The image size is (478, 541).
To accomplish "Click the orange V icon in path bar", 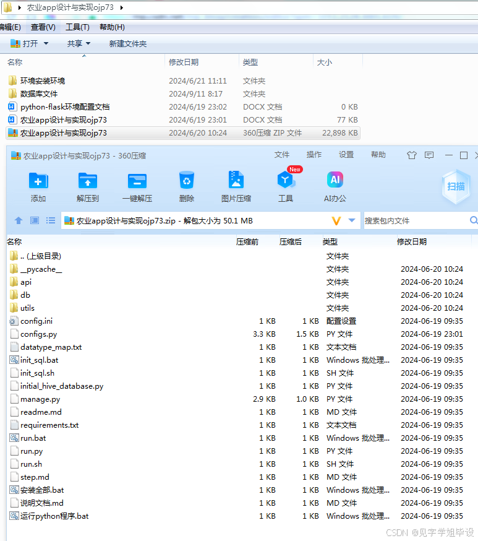I will point(336,221).
